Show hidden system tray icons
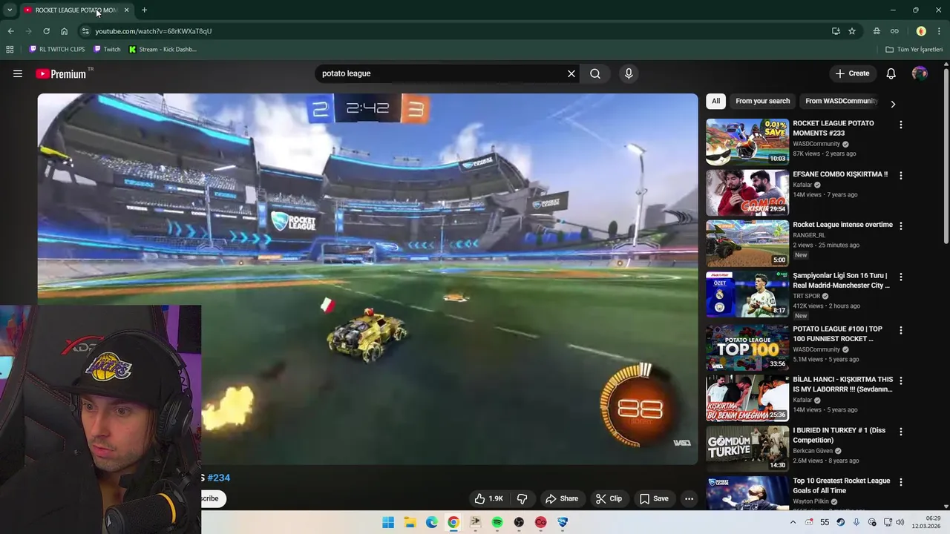The image size is (950, 534). tap(793, 522)
